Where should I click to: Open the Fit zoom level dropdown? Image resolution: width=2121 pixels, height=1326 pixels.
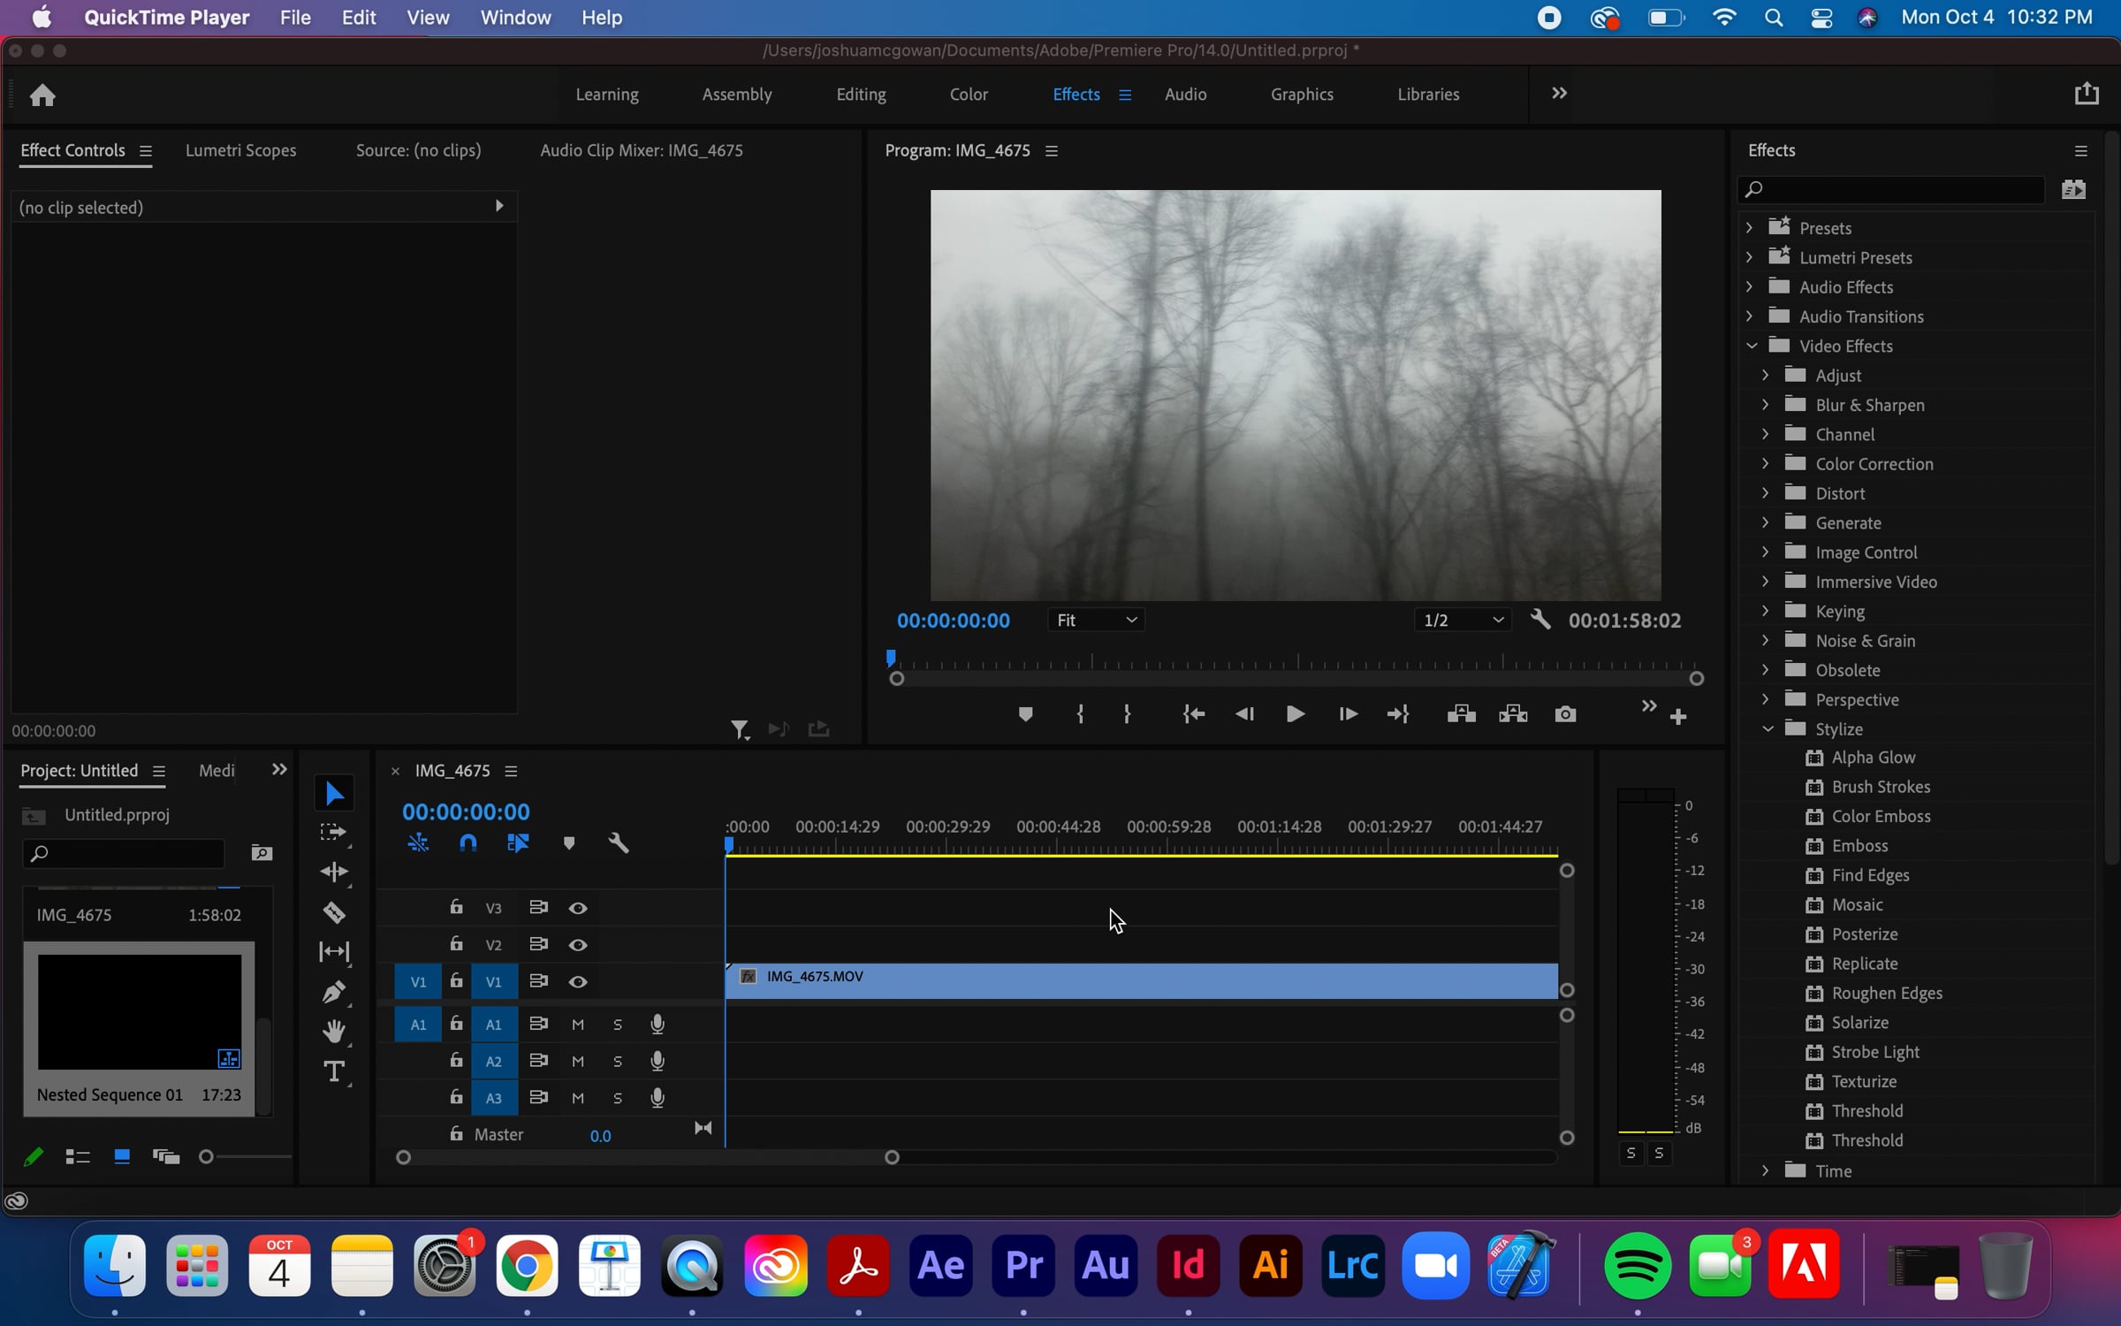pyautogui.click(x=1096, y=621)
